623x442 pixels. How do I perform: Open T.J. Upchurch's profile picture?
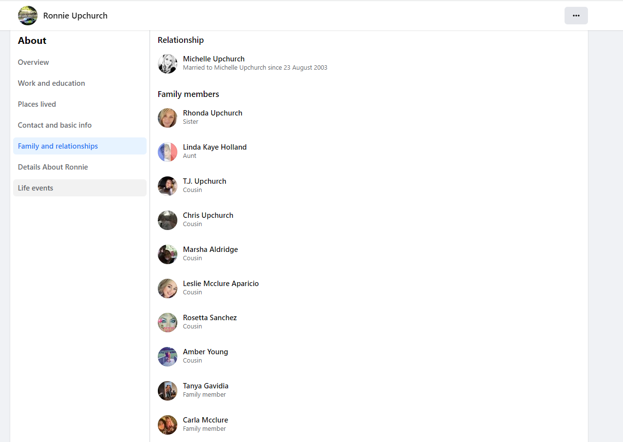pyautogui.click(x=168, y=186)
